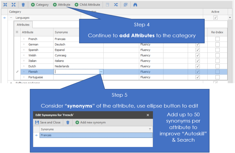Image resolution: width=235 pixels, height=153 pixels.
Task: Delete synonym using dialog trash icon
Action: point(68,122)
